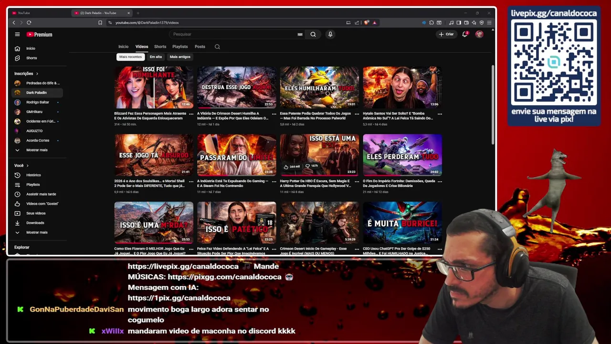The width and height of the screenshot is (611, 344).
Task: Go back with the browser back arrow
Action: point(14,22)
